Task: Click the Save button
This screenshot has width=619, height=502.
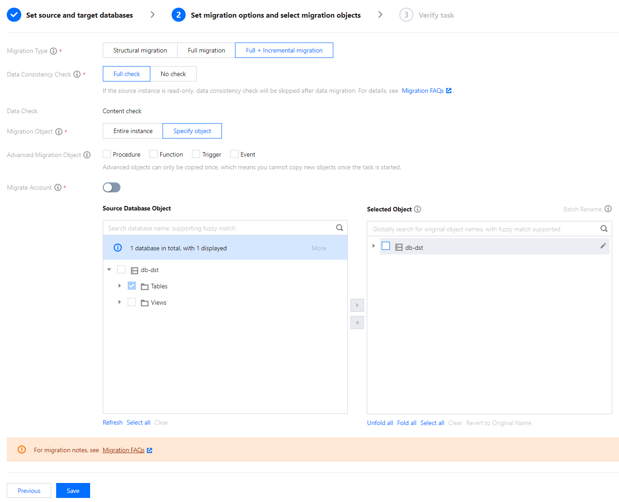Action: pyautogui.click(x=73, y=491)
